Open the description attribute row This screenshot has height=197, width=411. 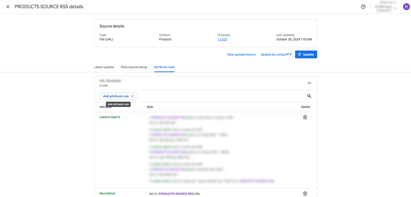pos(107,194)
